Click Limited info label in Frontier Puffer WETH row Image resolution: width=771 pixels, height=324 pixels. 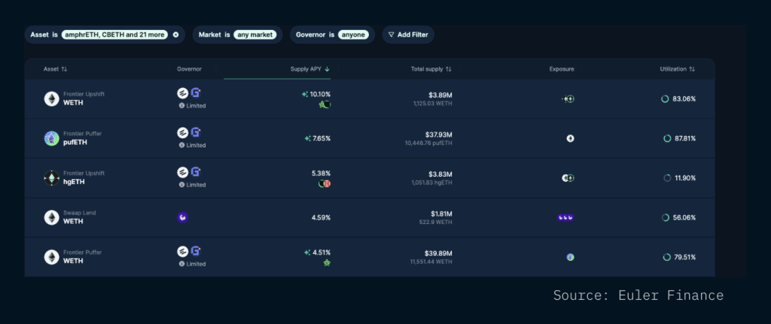(x=192, y=264)
